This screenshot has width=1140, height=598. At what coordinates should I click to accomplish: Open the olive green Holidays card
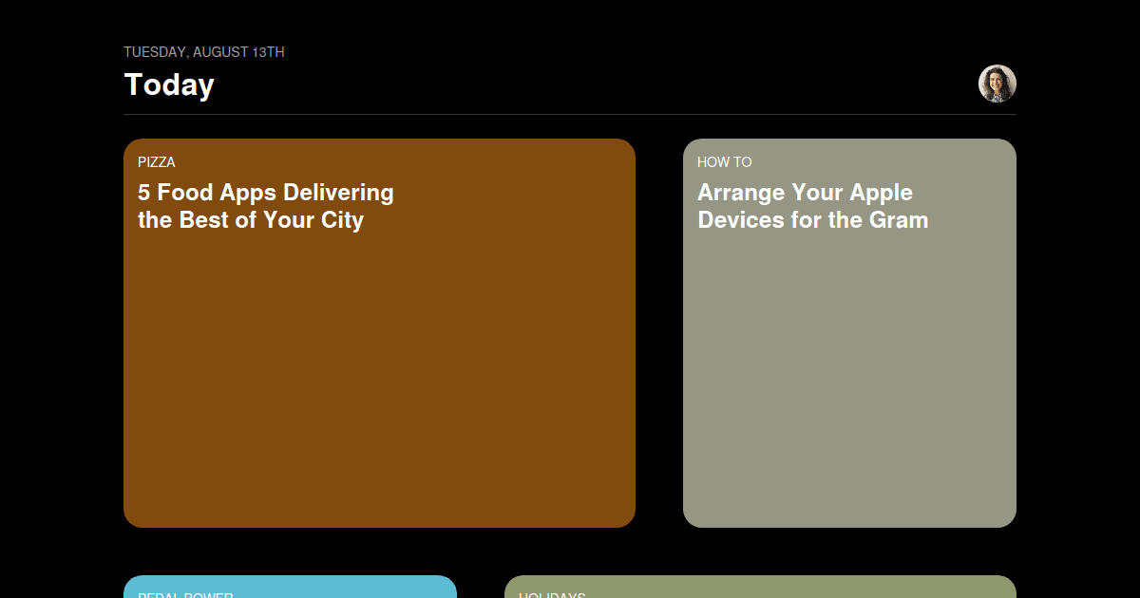click(760, 587)
